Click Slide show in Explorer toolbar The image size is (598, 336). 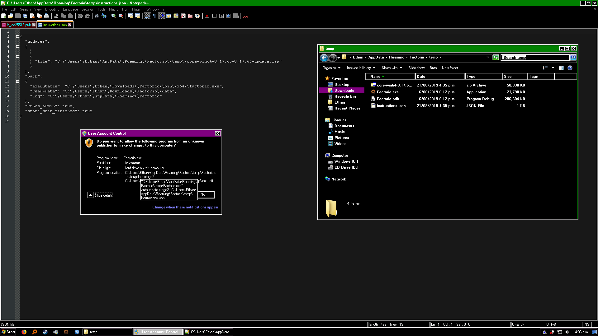click(x=416, y=68)
